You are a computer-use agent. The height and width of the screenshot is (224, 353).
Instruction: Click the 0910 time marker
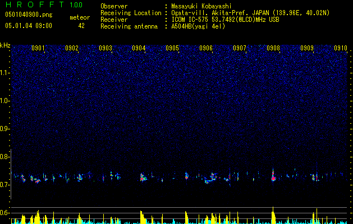341,48
